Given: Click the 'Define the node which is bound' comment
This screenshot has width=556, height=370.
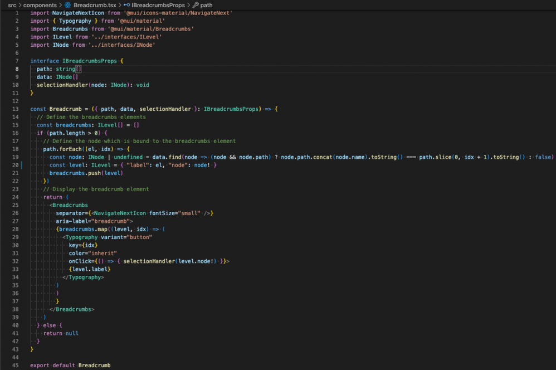Looking at the screenshot, I should coord(139,141).
